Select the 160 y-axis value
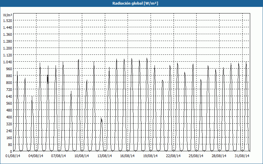263x164 pixels. tap(9, 138)
